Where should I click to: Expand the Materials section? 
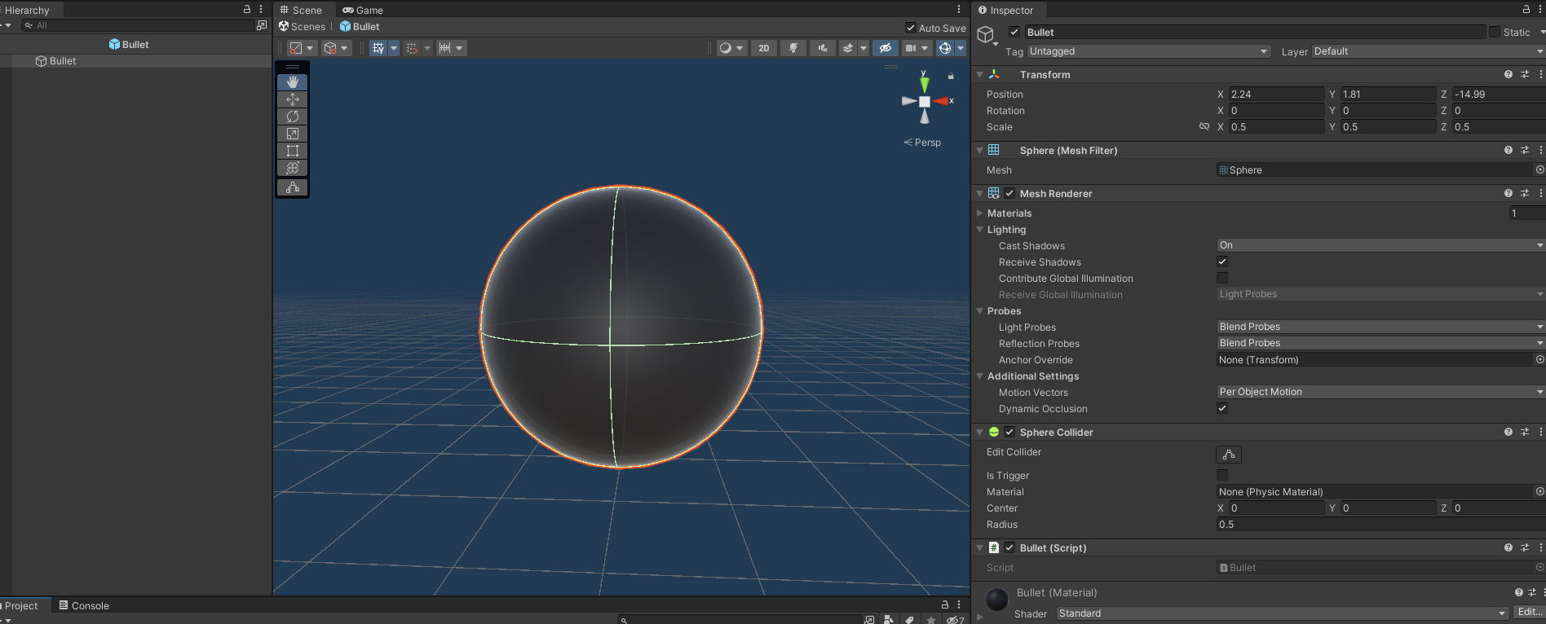coord(980,213)
